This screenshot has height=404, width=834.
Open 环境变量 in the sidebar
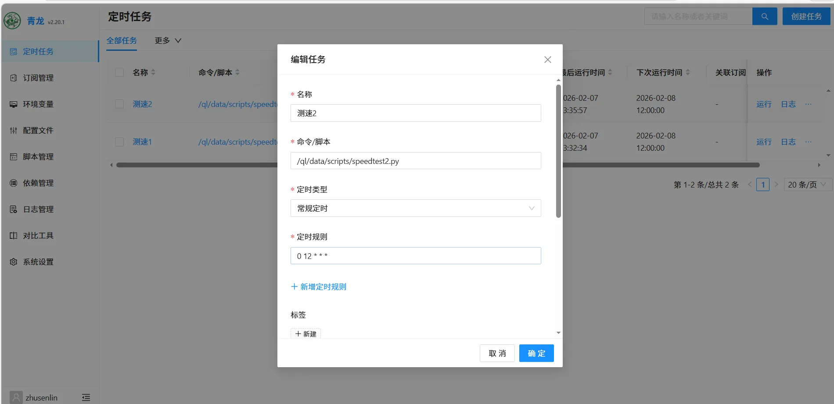[x=38, y=104]
